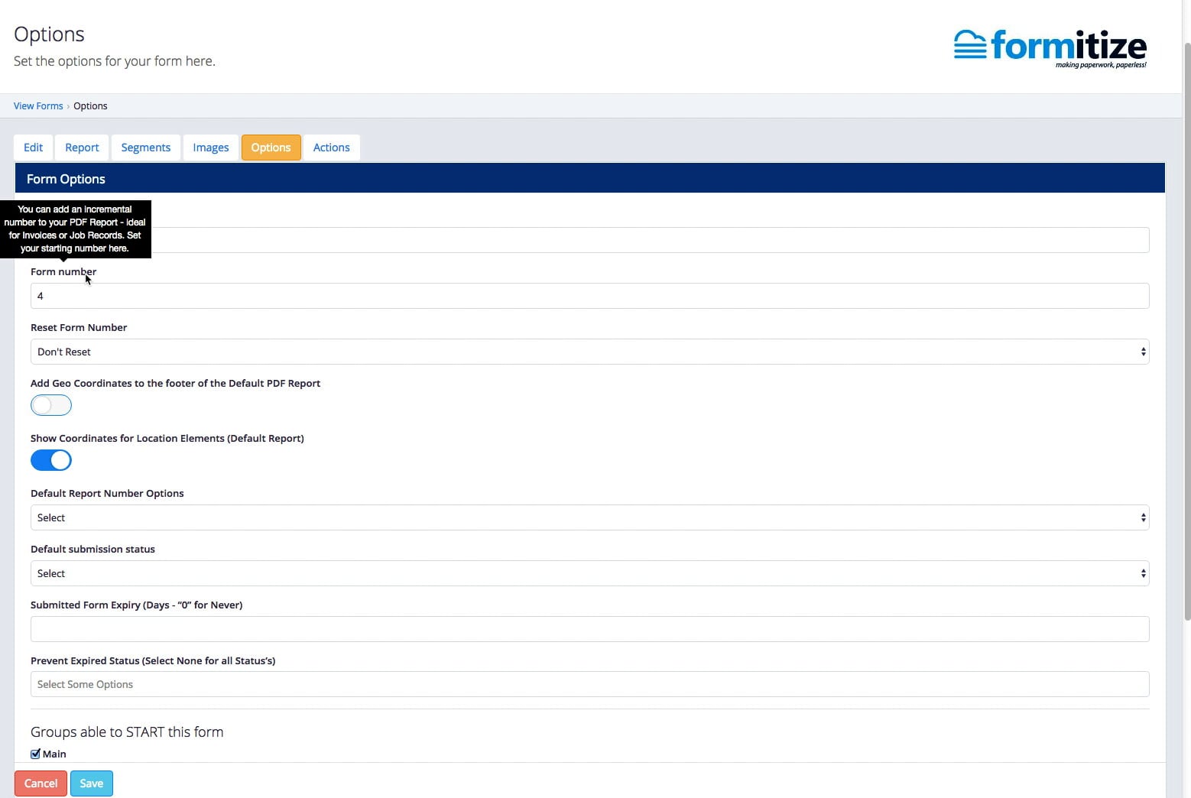
Task: Select the Options tab
Action: tap(271, 148)
